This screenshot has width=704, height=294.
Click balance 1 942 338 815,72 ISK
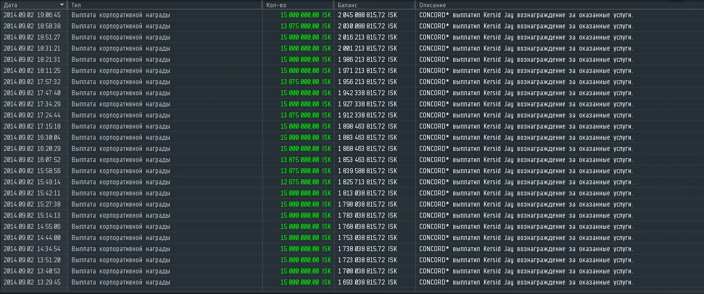367,93
